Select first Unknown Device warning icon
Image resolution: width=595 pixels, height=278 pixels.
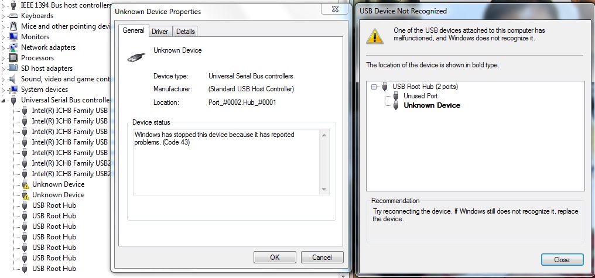point(25,185)
